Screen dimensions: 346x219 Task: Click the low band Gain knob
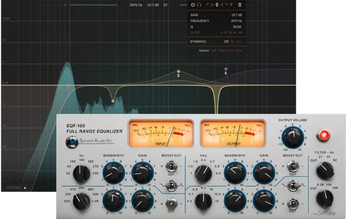tap(142, 173)
